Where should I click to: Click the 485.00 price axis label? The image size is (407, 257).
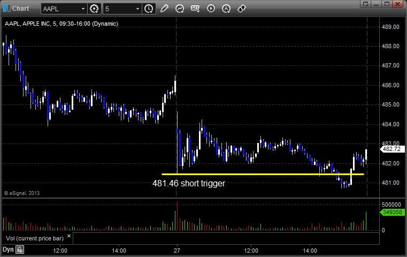(390, 104)
